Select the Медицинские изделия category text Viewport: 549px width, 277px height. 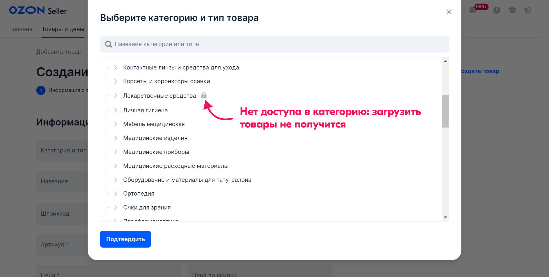tap(155, 138)
